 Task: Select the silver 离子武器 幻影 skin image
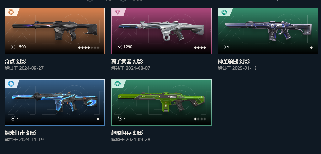(161, 30)
